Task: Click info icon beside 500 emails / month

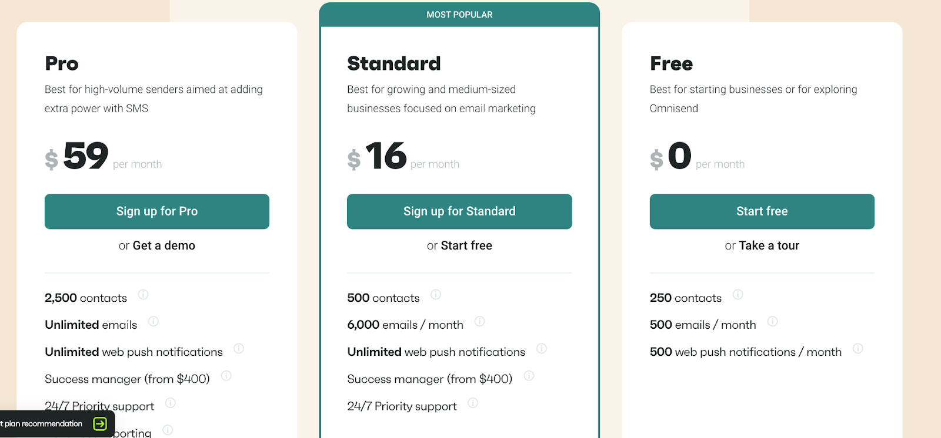Action: [773, 321]
